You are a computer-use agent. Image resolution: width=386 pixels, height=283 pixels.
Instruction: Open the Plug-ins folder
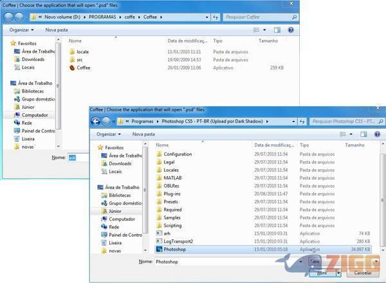tap(172, 194)
